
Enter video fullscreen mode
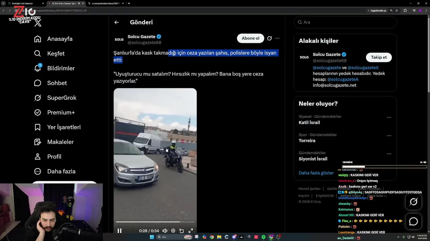[190, 231]
